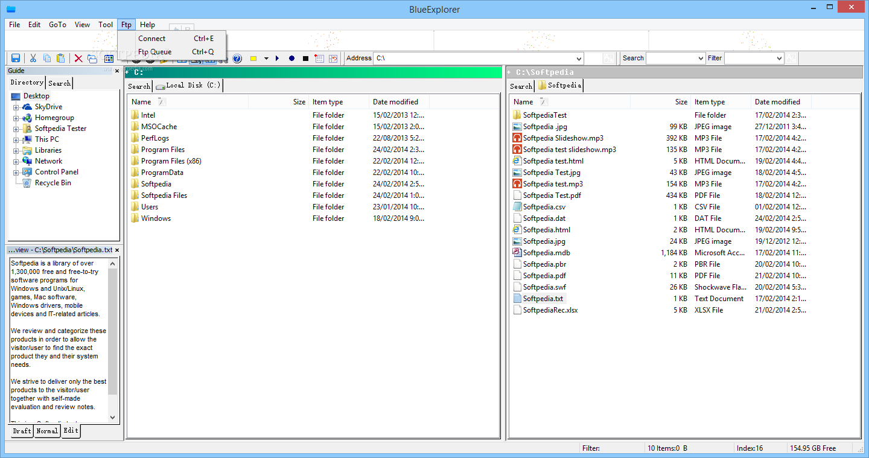Click the preview scrollbar down arrow
The height and width of the screenshot is (458, 869).
click(x=113, y=417)
